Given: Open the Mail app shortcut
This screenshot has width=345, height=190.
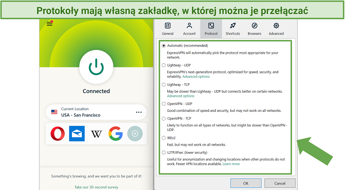Looking at the screenshot, I should [x=77, y=133].
